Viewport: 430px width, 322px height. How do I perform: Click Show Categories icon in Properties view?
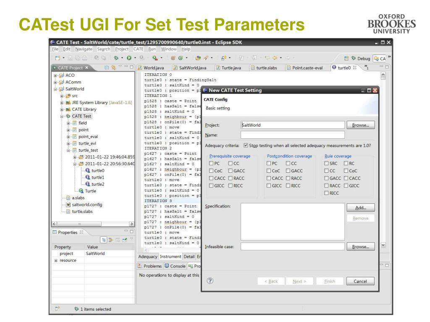pos(103,240)
